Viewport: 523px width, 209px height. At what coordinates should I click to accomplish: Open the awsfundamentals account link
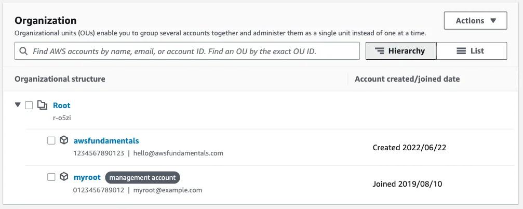106,141
